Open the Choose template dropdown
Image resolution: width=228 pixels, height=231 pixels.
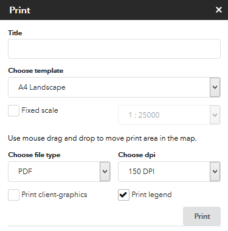pos(114,87)
